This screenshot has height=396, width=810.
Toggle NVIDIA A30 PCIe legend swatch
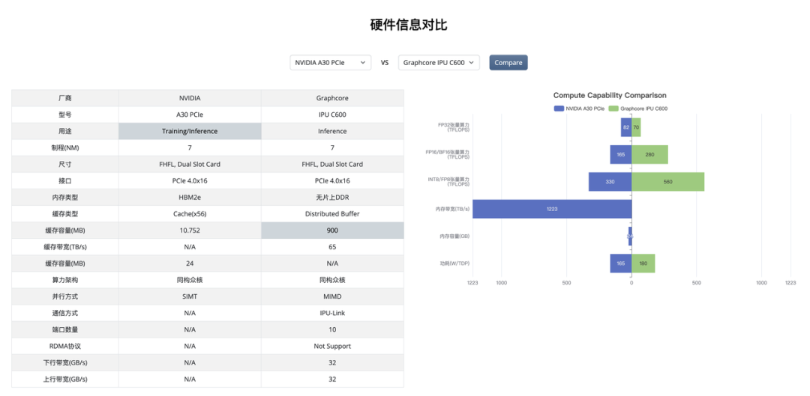[559, 109]
